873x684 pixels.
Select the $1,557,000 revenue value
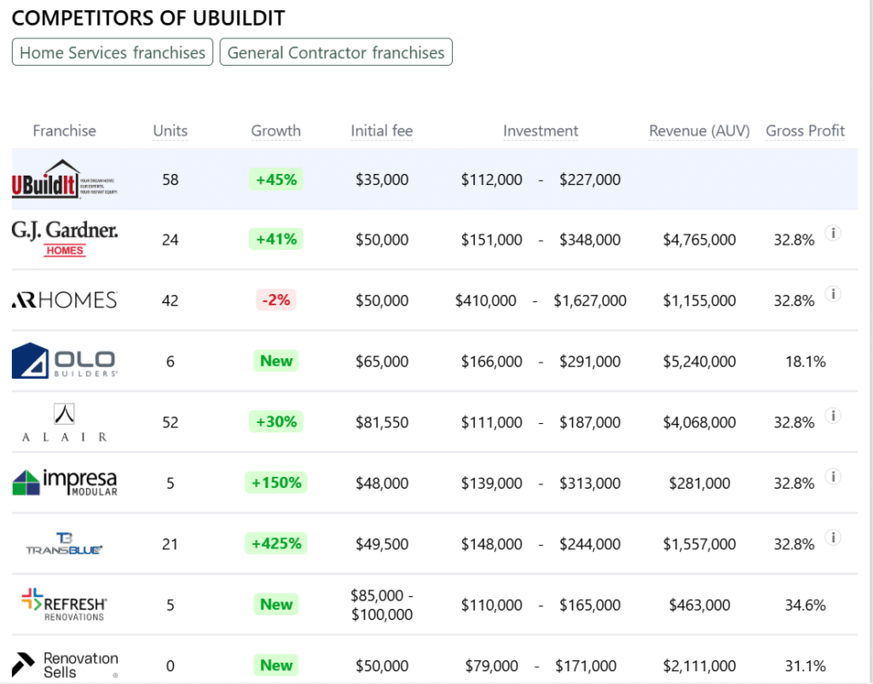pyautogui.click(x=699, y=543)
